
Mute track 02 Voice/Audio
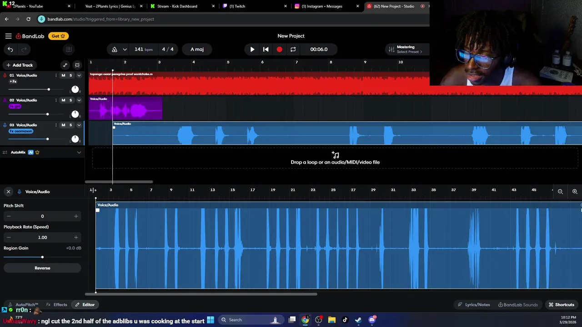(x=63, y=100)
